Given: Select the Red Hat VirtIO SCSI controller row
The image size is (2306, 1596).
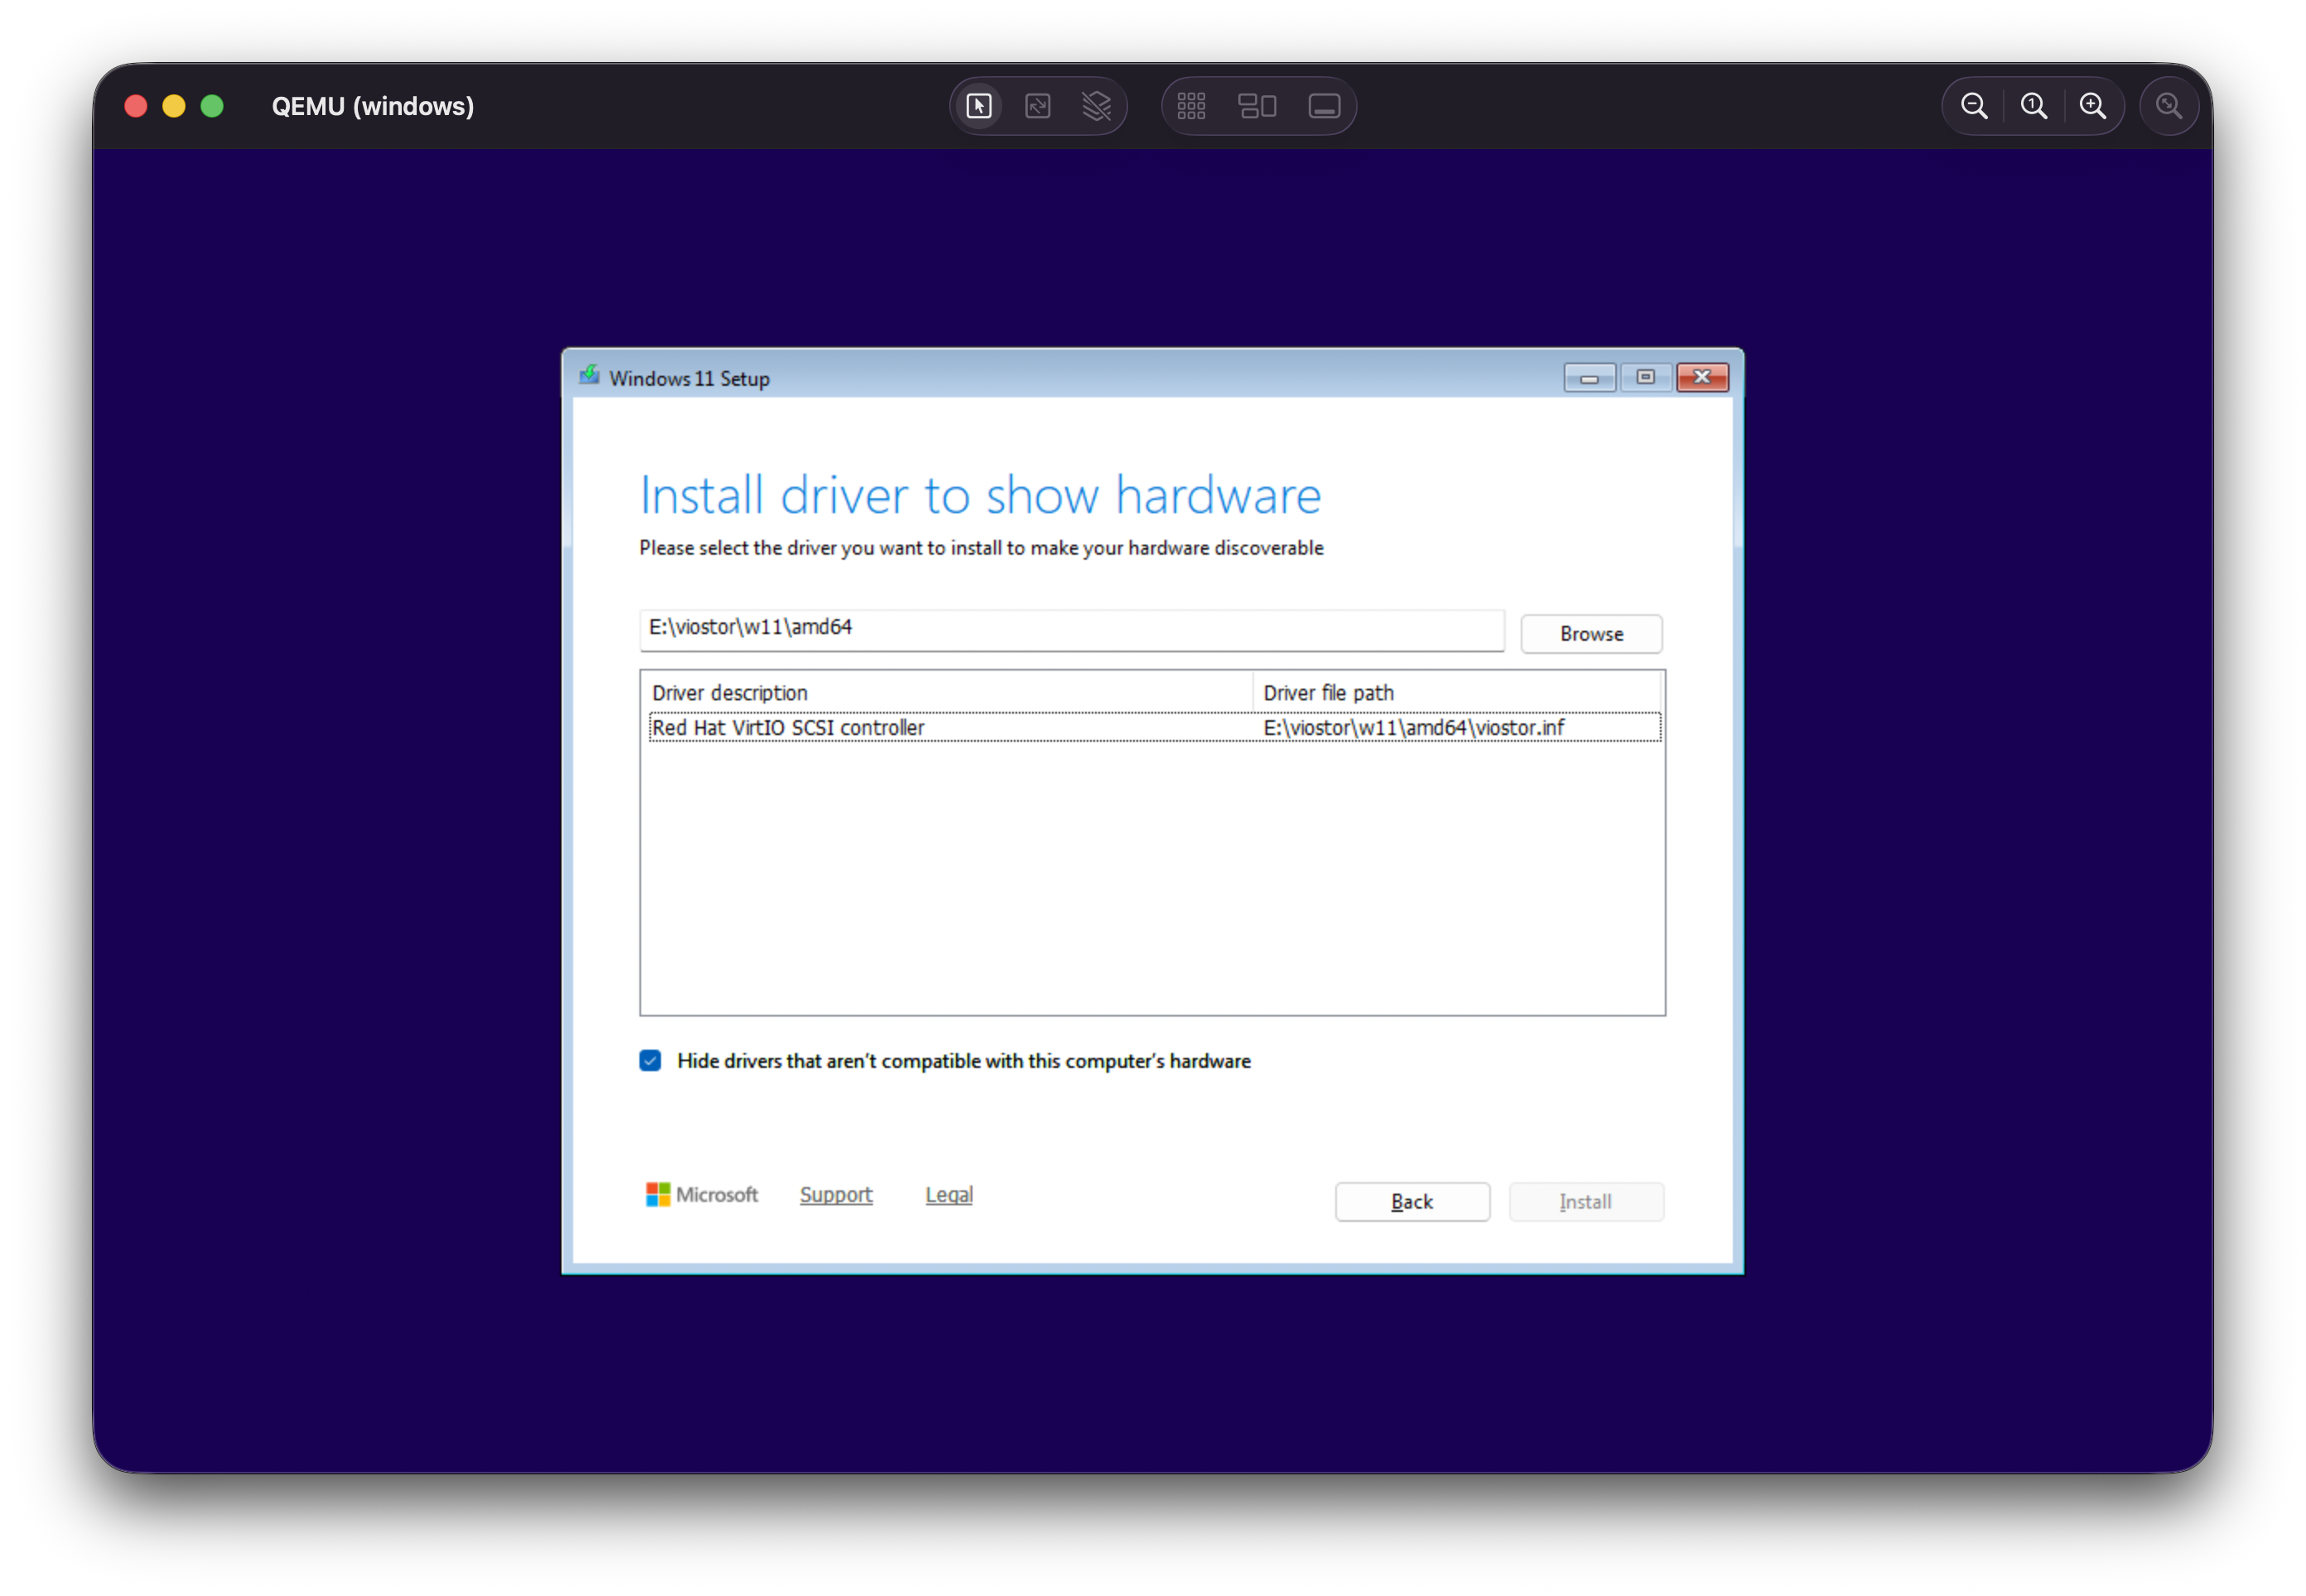Looking at the screenshot, I should coord(1155,727).
